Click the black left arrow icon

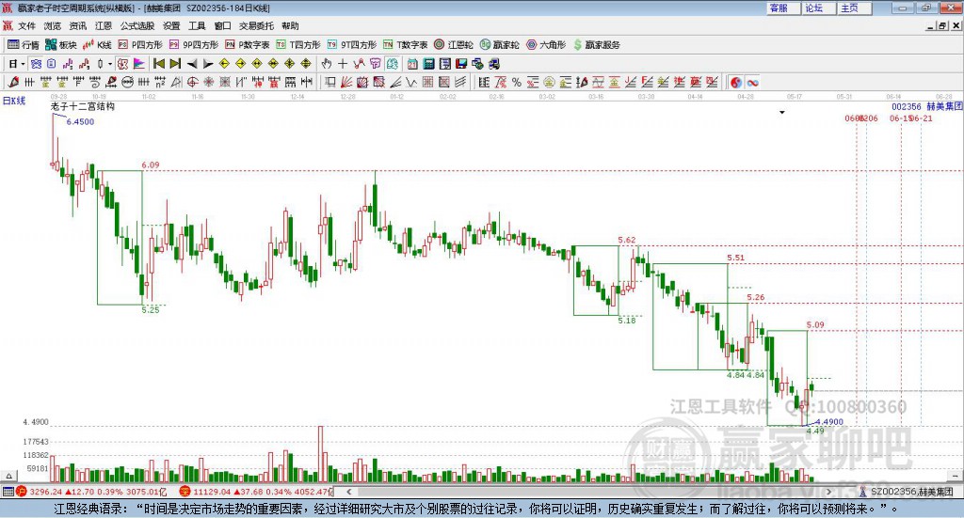tap(192, 64)
